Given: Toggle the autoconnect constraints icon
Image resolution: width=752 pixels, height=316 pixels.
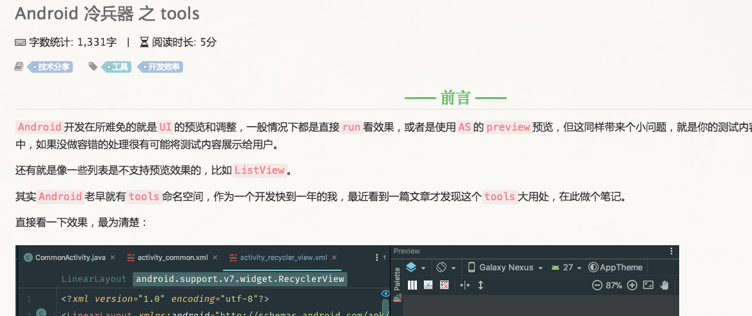Looking at the screenshot, I should click(429, 285).
